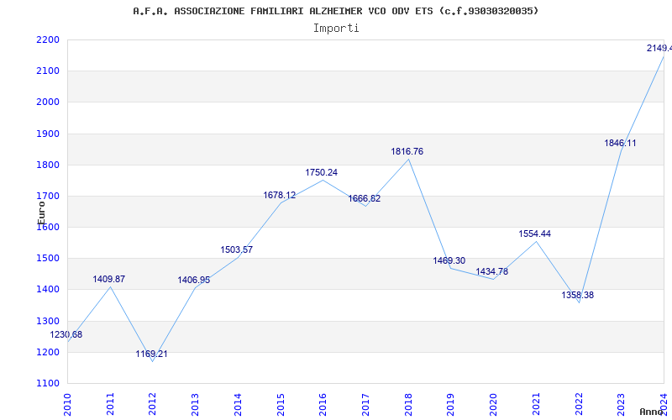Click x-axis year label 2015
This screenshot has height=420, width=672.
[x=281, y=404]
